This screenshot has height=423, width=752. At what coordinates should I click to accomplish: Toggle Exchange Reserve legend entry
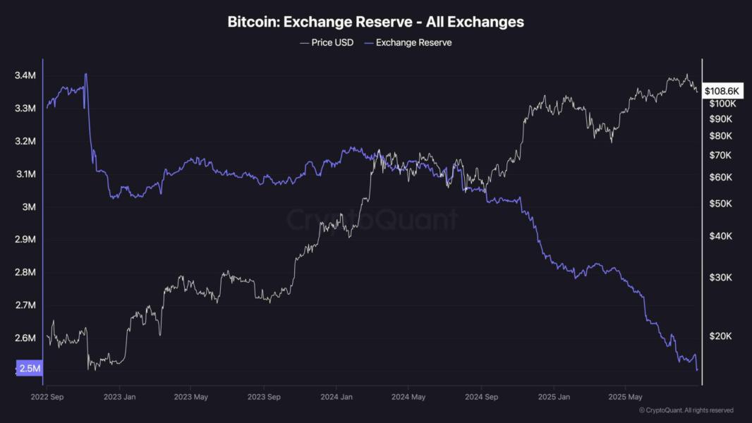coord(408,42)
